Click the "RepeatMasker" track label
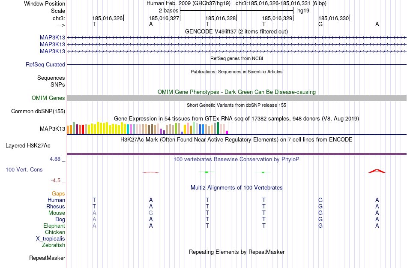Image resolution: width=407 pixels, height=268 pixels. [47, 258]
